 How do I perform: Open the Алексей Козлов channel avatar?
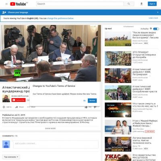point(6,98)
